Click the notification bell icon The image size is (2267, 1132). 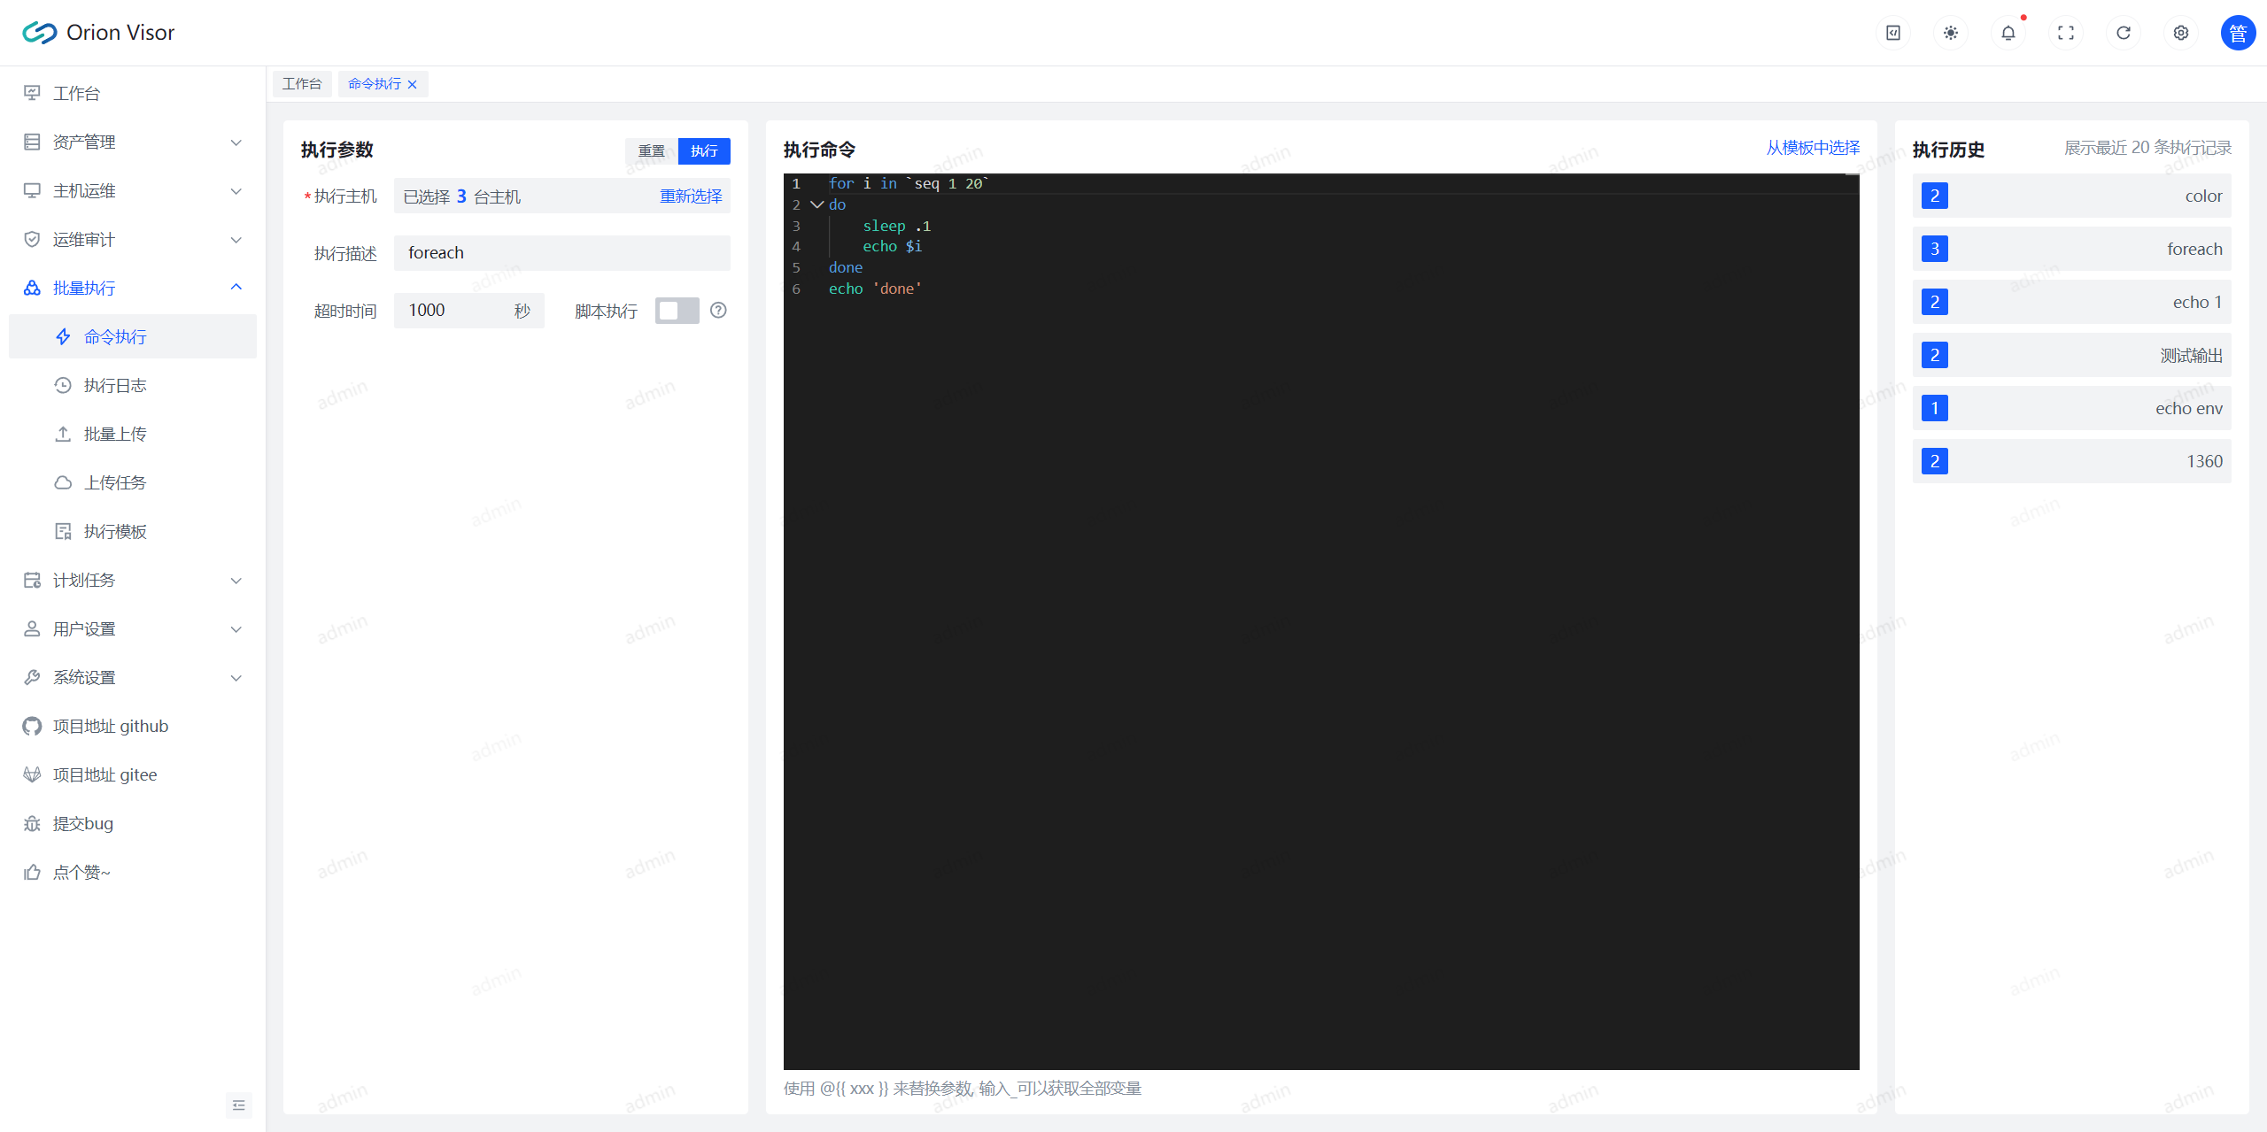2008,33
